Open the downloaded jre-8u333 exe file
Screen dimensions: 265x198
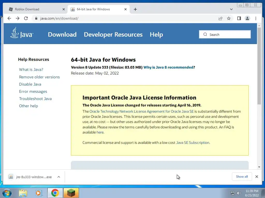pyautogui.click(x=31, y=177)
